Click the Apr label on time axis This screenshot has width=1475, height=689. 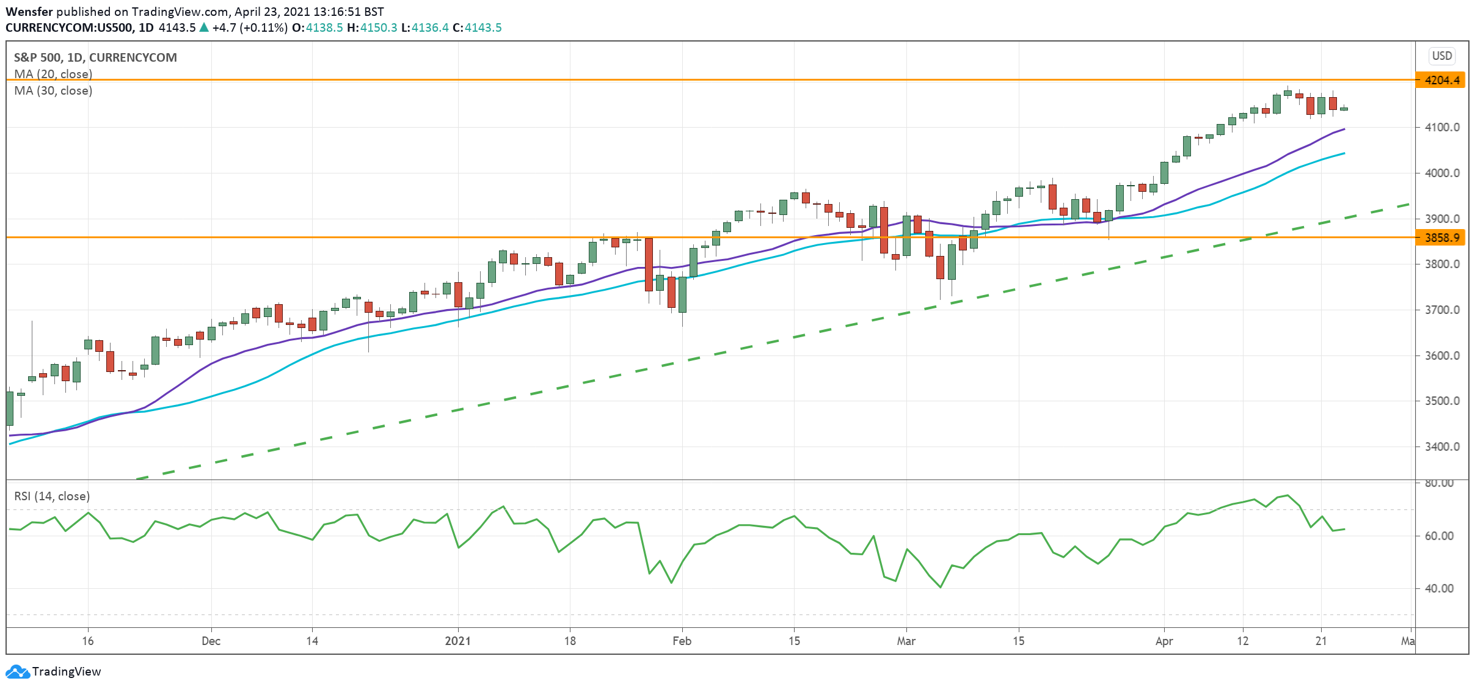(x=1164, y=641)
